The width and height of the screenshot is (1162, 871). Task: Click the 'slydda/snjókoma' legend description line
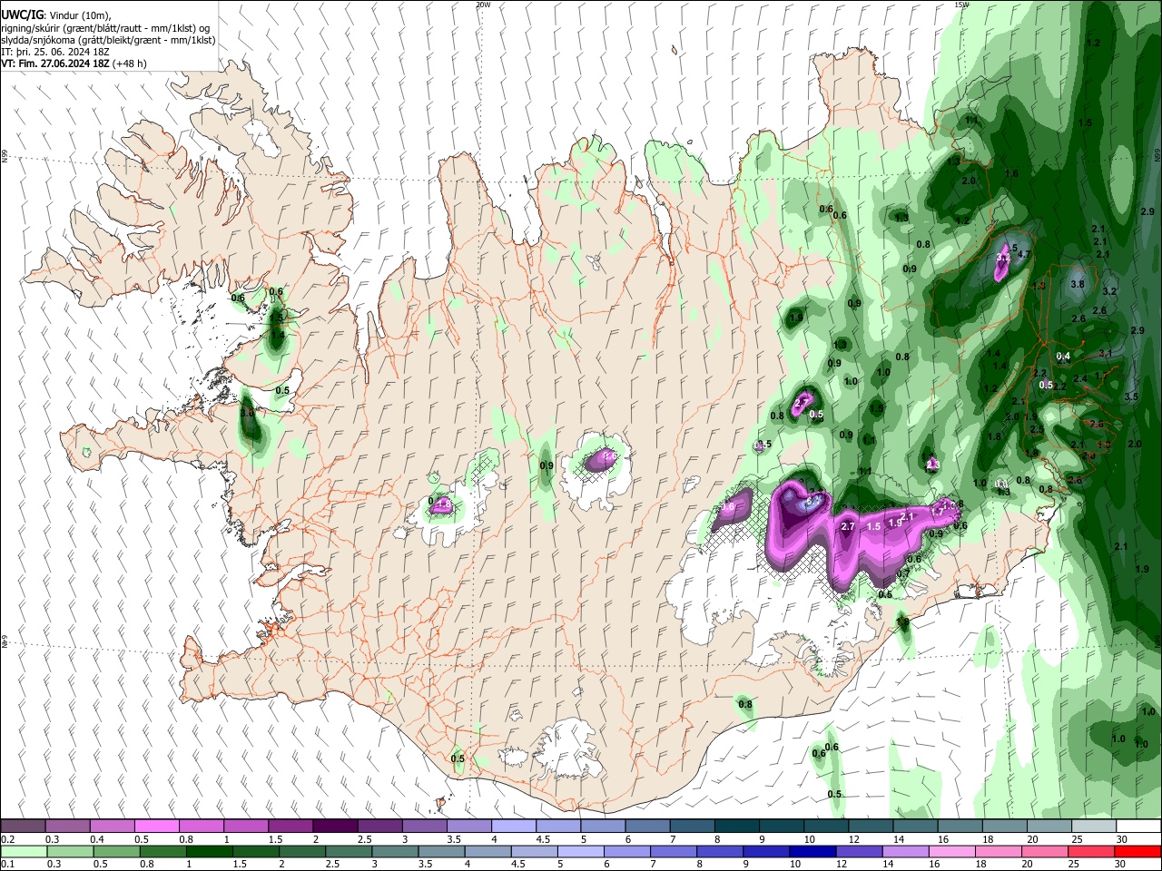(x=108, y=40)
